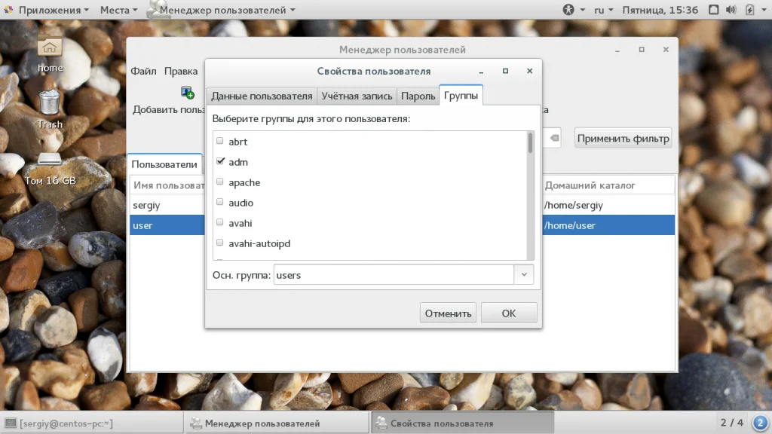Open the Файл menu
772x434 pixels.
(x=143, y=71)
